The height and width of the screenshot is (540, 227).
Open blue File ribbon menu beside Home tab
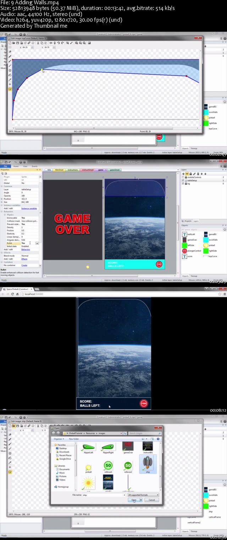click(x=5, y=166)
